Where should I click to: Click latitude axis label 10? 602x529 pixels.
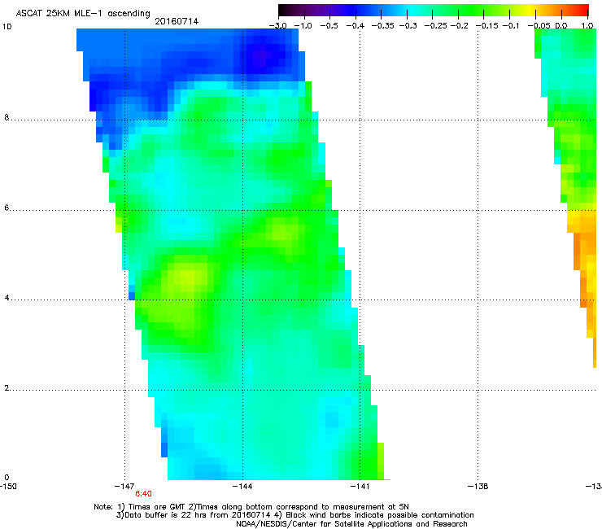(7, 27)
